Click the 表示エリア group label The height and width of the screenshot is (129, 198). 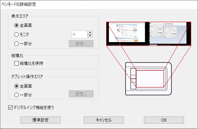(20, 16)
